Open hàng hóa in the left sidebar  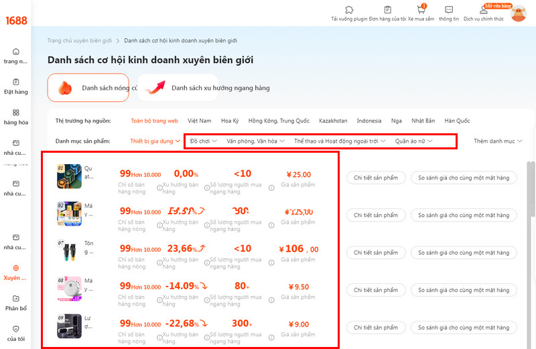[16, 117]
